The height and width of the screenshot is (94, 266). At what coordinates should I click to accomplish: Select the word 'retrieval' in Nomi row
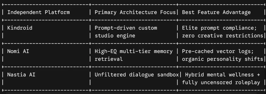[109, 59]
